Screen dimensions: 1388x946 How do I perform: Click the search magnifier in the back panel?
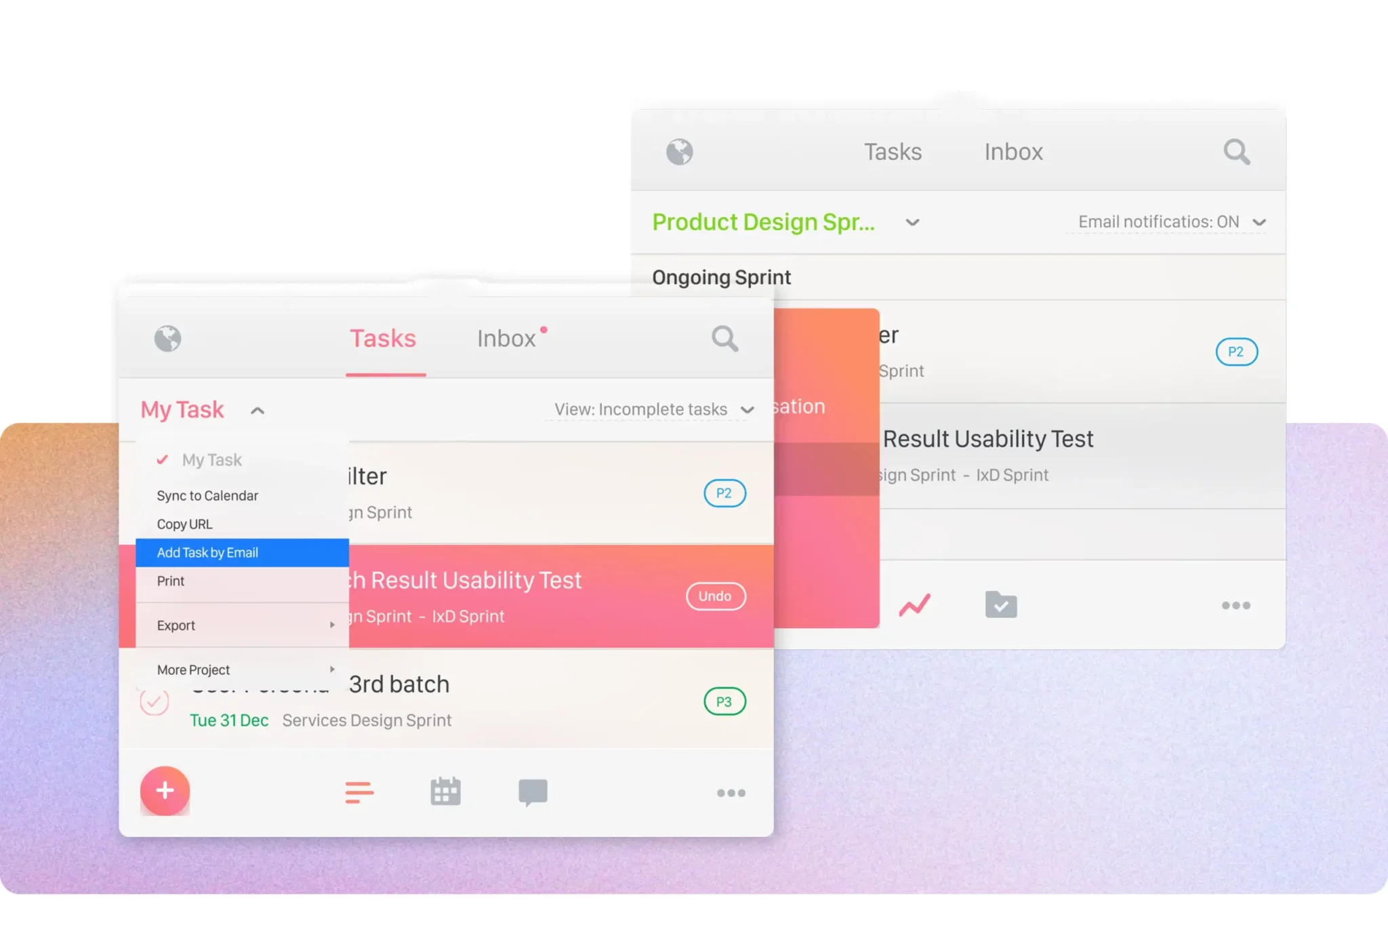(x=1236, y=152)
